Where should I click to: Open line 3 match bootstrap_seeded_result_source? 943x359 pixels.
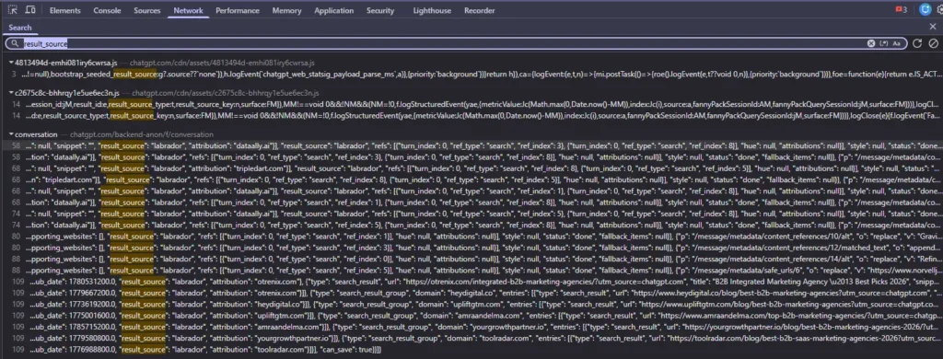tap(471, 74)
